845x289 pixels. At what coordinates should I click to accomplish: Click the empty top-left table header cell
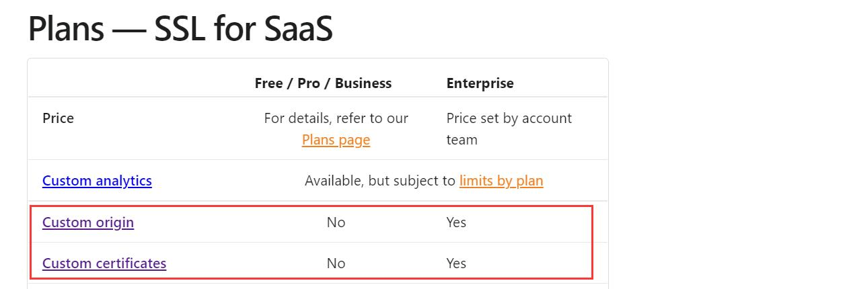pyautogui.click(x=135, y=83)
